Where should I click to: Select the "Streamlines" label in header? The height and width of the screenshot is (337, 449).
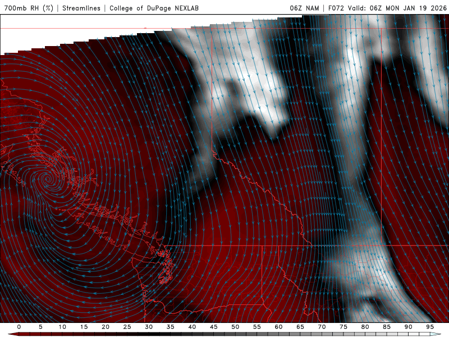(x=81, y=8)
